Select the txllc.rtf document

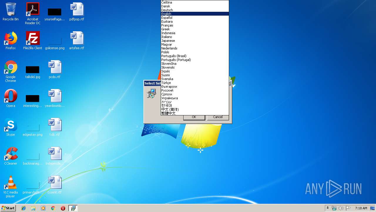click(x=55, y=127)
